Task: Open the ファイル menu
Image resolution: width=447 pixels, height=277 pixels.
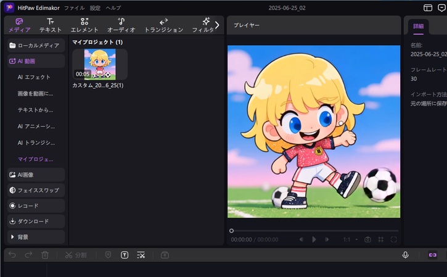Action: (74, 8)
